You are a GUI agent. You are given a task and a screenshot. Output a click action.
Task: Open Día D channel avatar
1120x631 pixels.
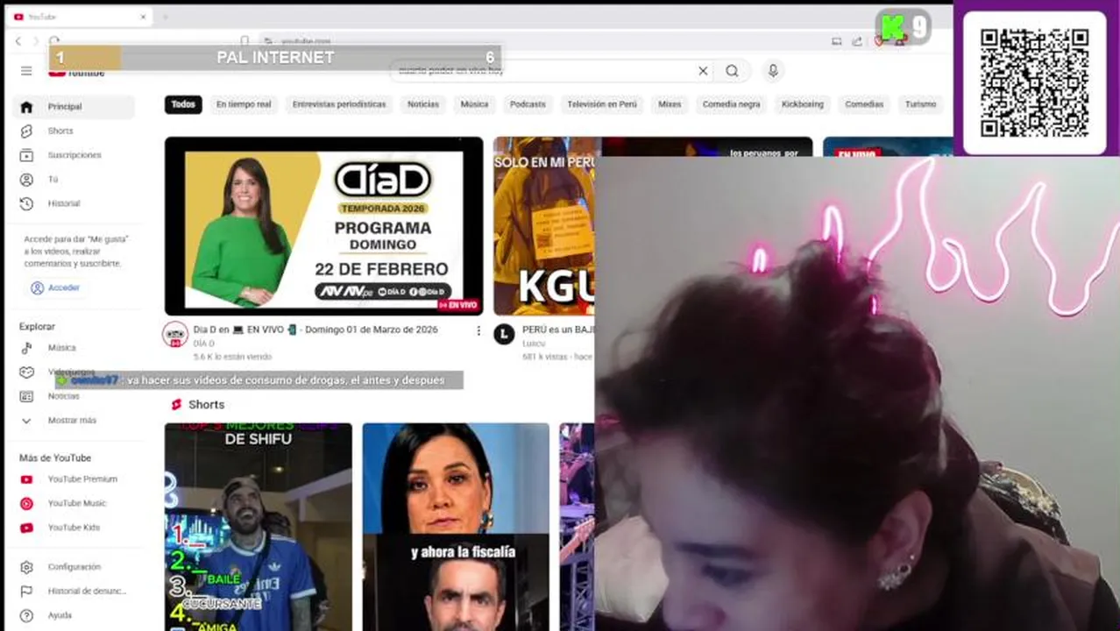pos(175,334)
